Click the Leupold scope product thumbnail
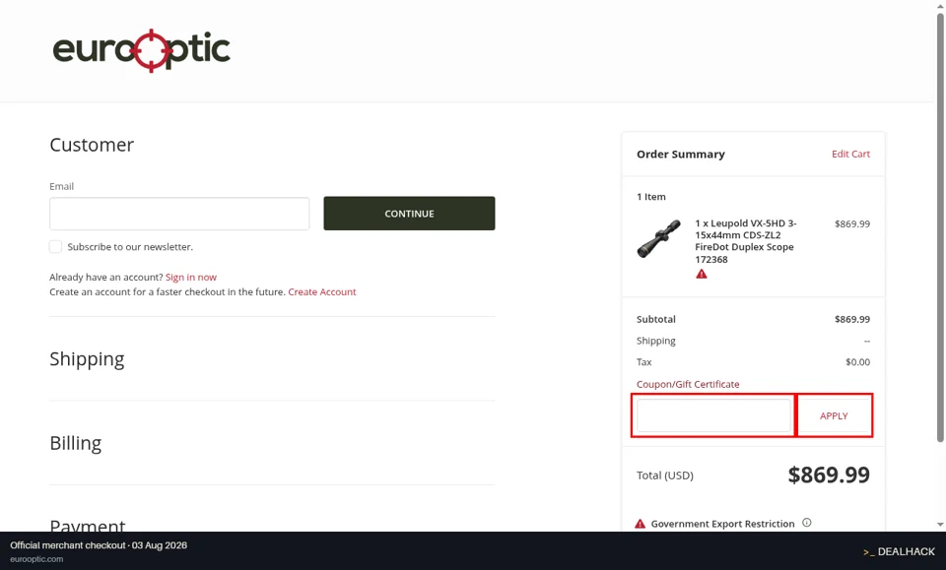The image size is (946, 570). pyautogui.click(x=659, y=239)
